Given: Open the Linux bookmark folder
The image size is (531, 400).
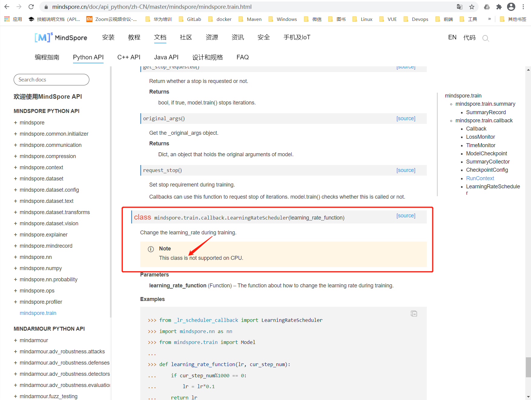Looking at the screenshot, I should click(x=362, y=19).
